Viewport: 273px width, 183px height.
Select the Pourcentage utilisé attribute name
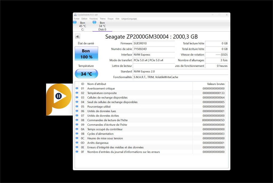[99, 107]
